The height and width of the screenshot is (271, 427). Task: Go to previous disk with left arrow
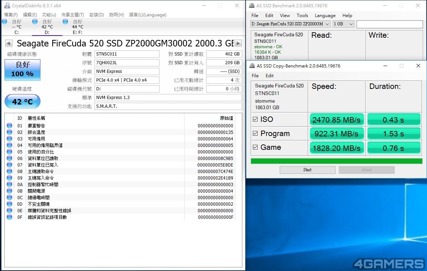point(9,43)
